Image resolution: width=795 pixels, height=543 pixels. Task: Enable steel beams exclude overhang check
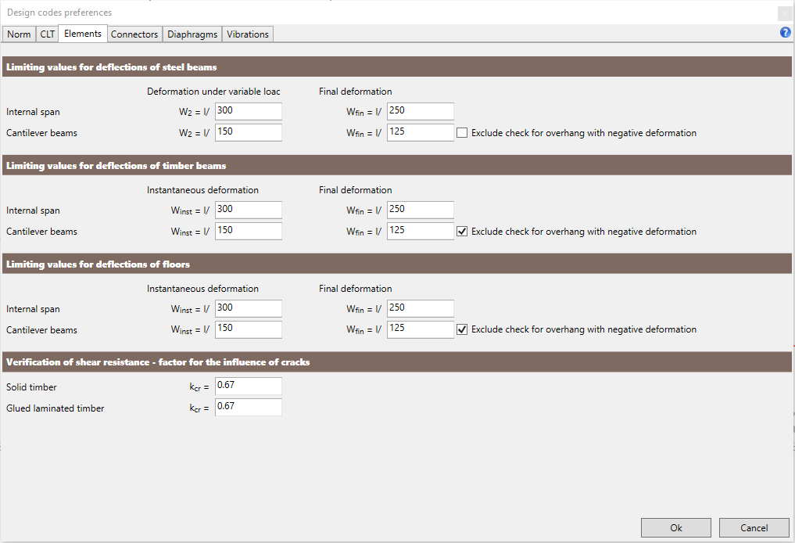point(462,133)
